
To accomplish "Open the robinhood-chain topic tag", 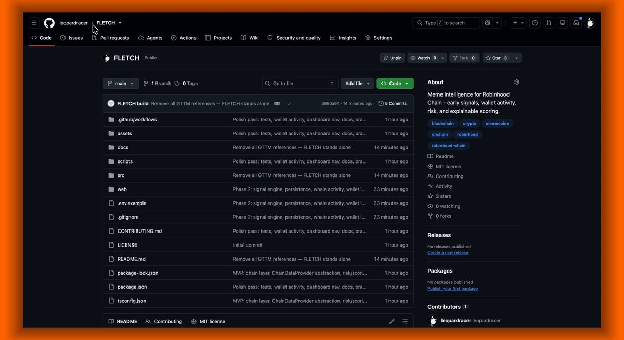I will click(449, 146).
